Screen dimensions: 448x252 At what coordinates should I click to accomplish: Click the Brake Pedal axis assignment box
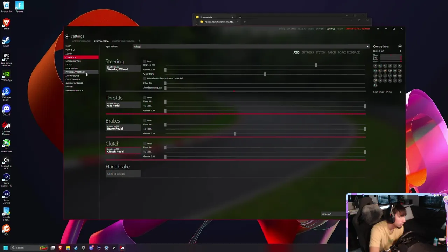click(x=123, y=128)
